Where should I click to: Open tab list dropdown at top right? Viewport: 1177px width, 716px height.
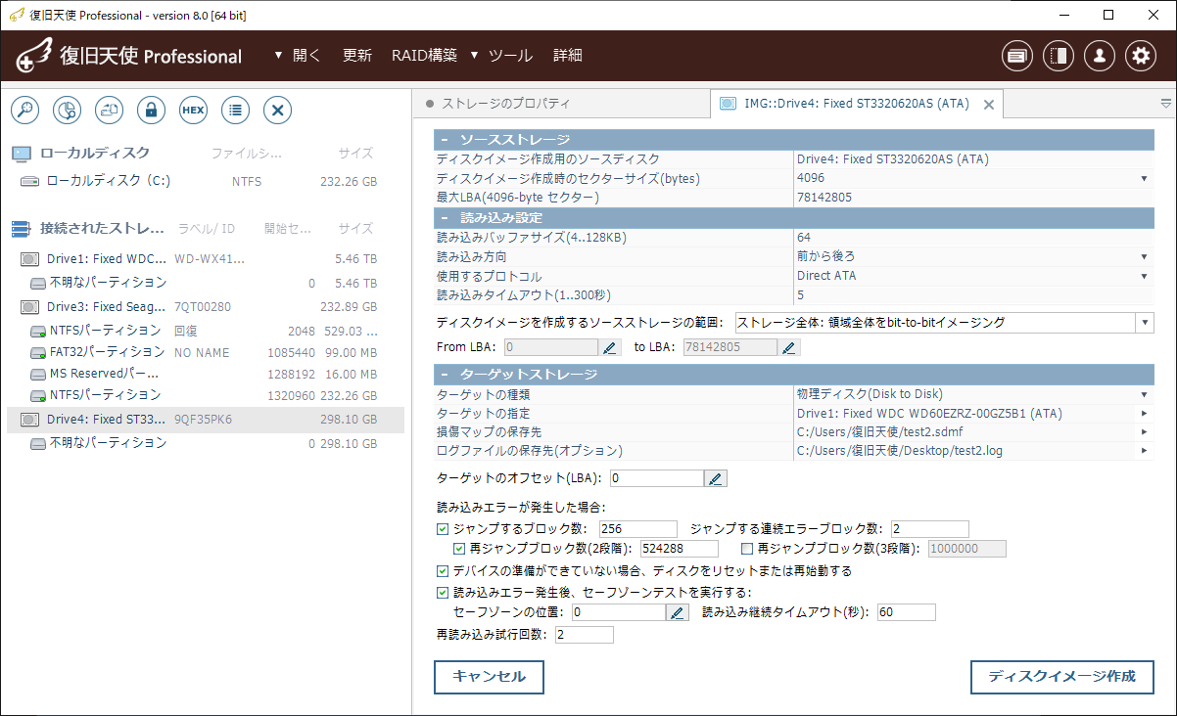pos(1165,104)
